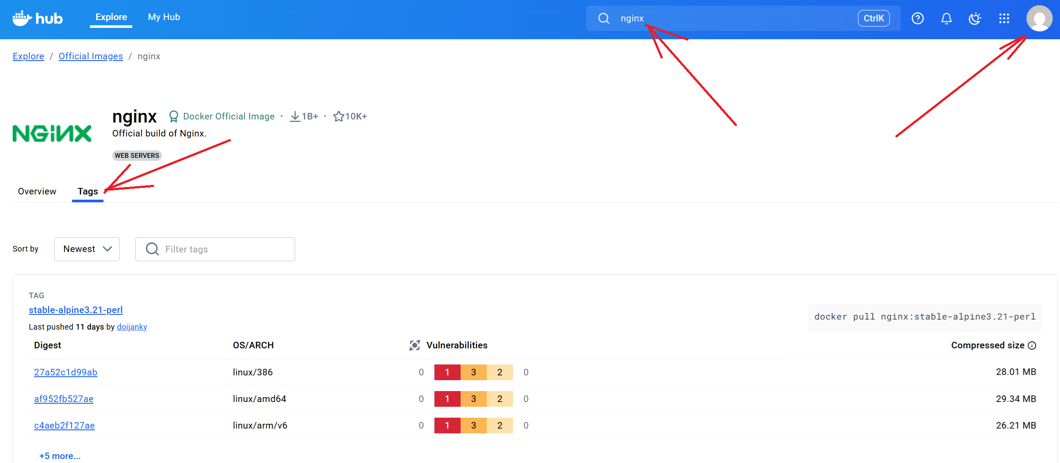Click the orange count 3 for linux/arm/v6
The height and width of the screenshot is (463, 1060).
474,426
